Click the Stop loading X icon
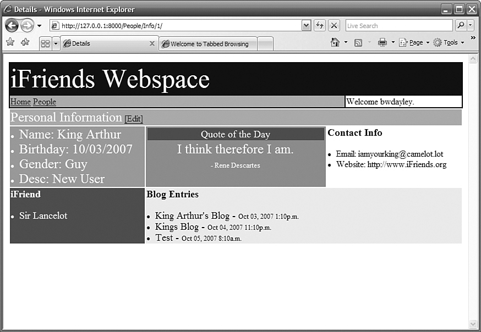The width and height of the screenshot is (481, 332). click(x=334, y=25)
